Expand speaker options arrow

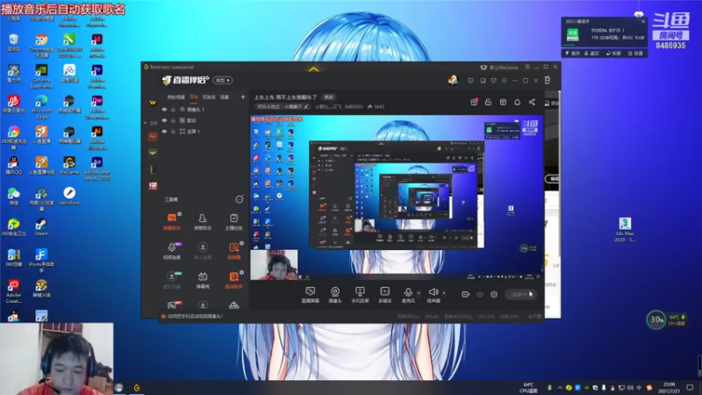[444, 293]
